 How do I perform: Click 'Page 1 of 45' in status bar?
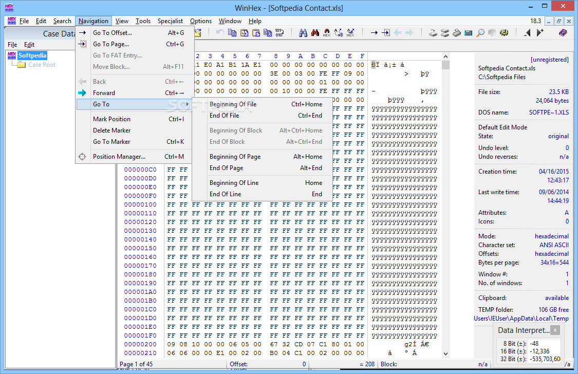136,364
